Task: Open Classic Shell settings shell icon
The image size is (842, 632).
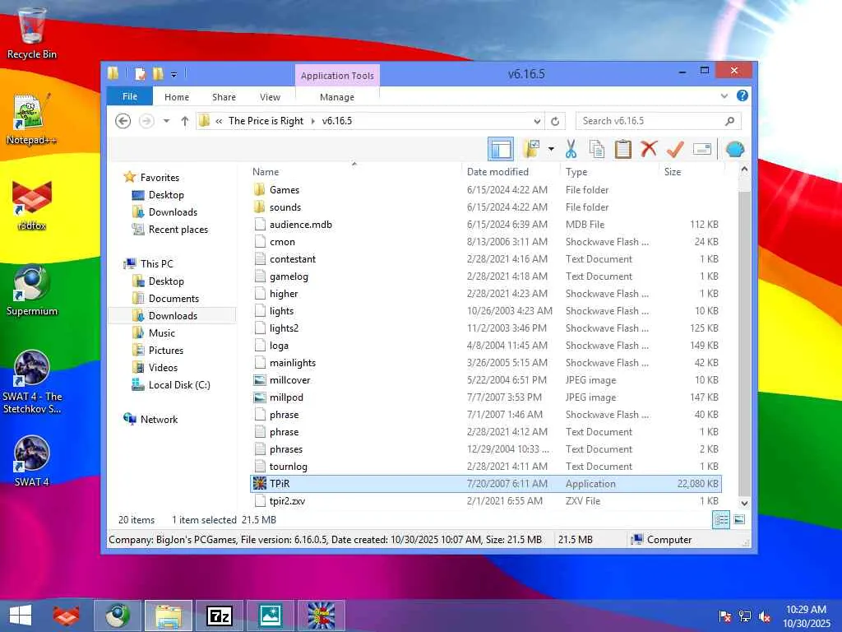Action: click(735, 149)
